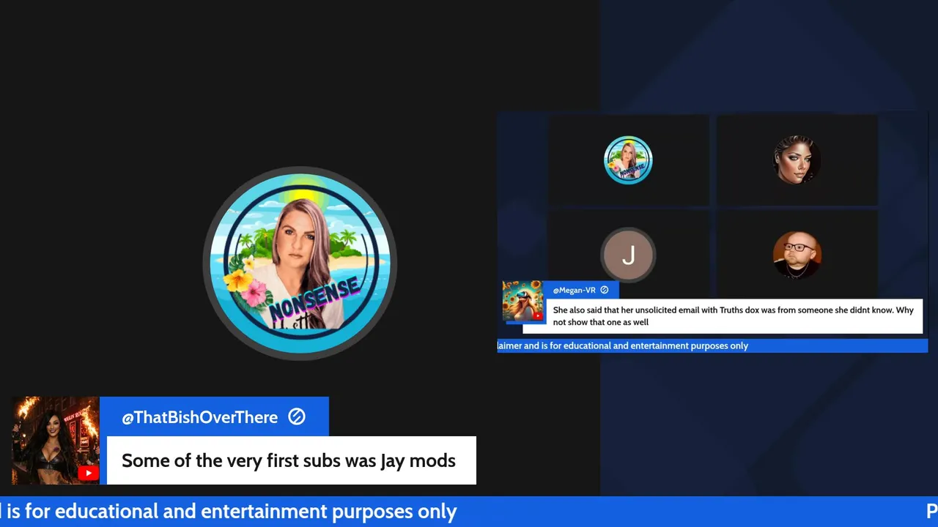Image resolution: width=938 pixels, height=527 pixels.
Task: Select the small NONSENSE avatar tile in grid
Action: (x=628, y=160)
